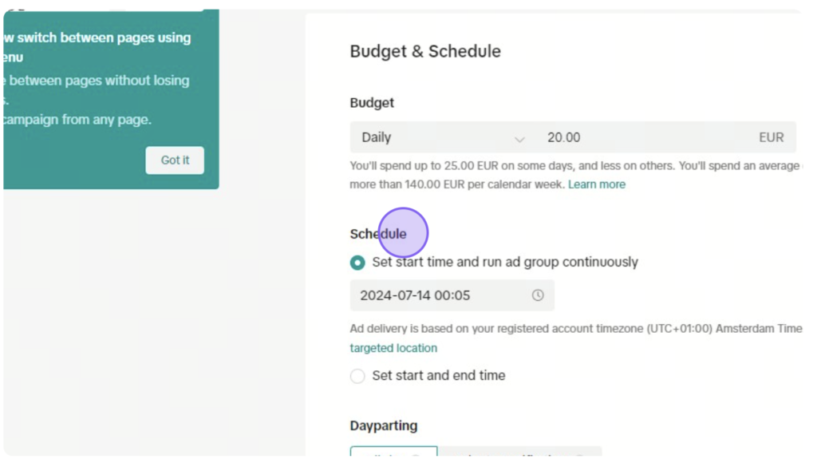This screenshot has height=463, width=817.
Task: Click the Amsterdam Time timezone note
Action: (576, 328)
